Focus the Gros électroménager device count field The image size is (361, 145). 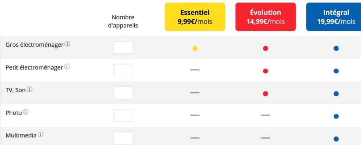pos(123,47)
